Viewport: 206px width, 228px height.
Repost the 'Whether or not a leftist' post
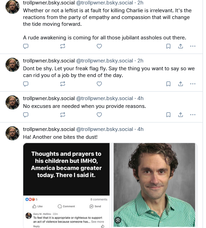(62, 46)
